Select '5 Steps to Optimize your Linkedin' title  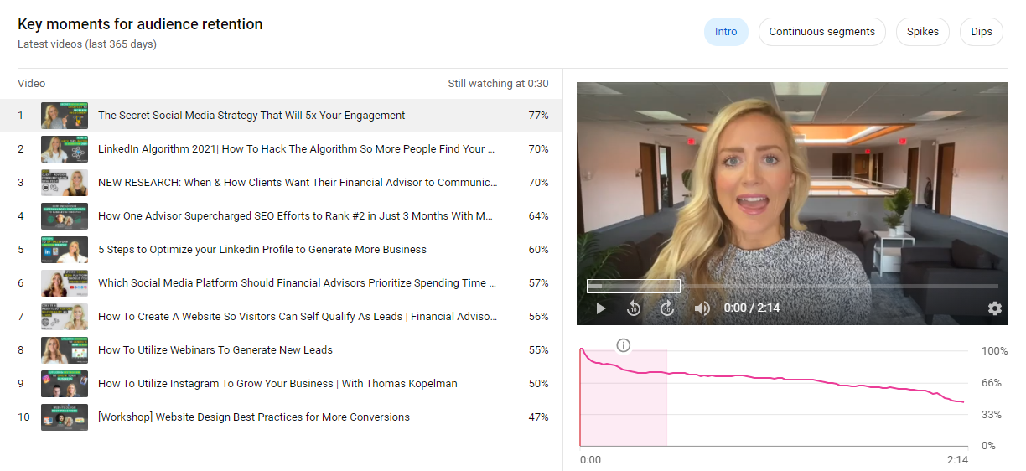point(262,250)
